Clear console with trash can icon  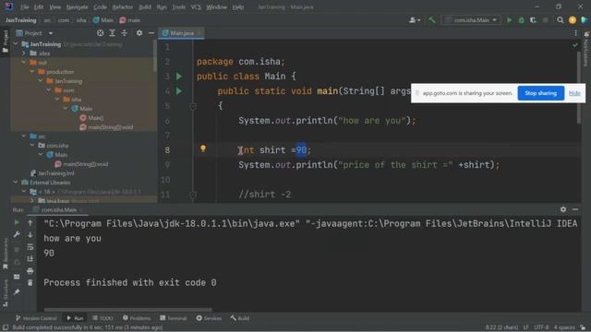point(30,282)
